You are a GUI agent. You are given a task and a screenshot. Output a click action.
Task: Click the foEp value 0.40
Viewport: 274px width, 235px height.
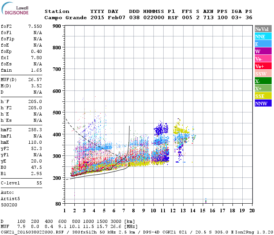(x=36, y=51)
